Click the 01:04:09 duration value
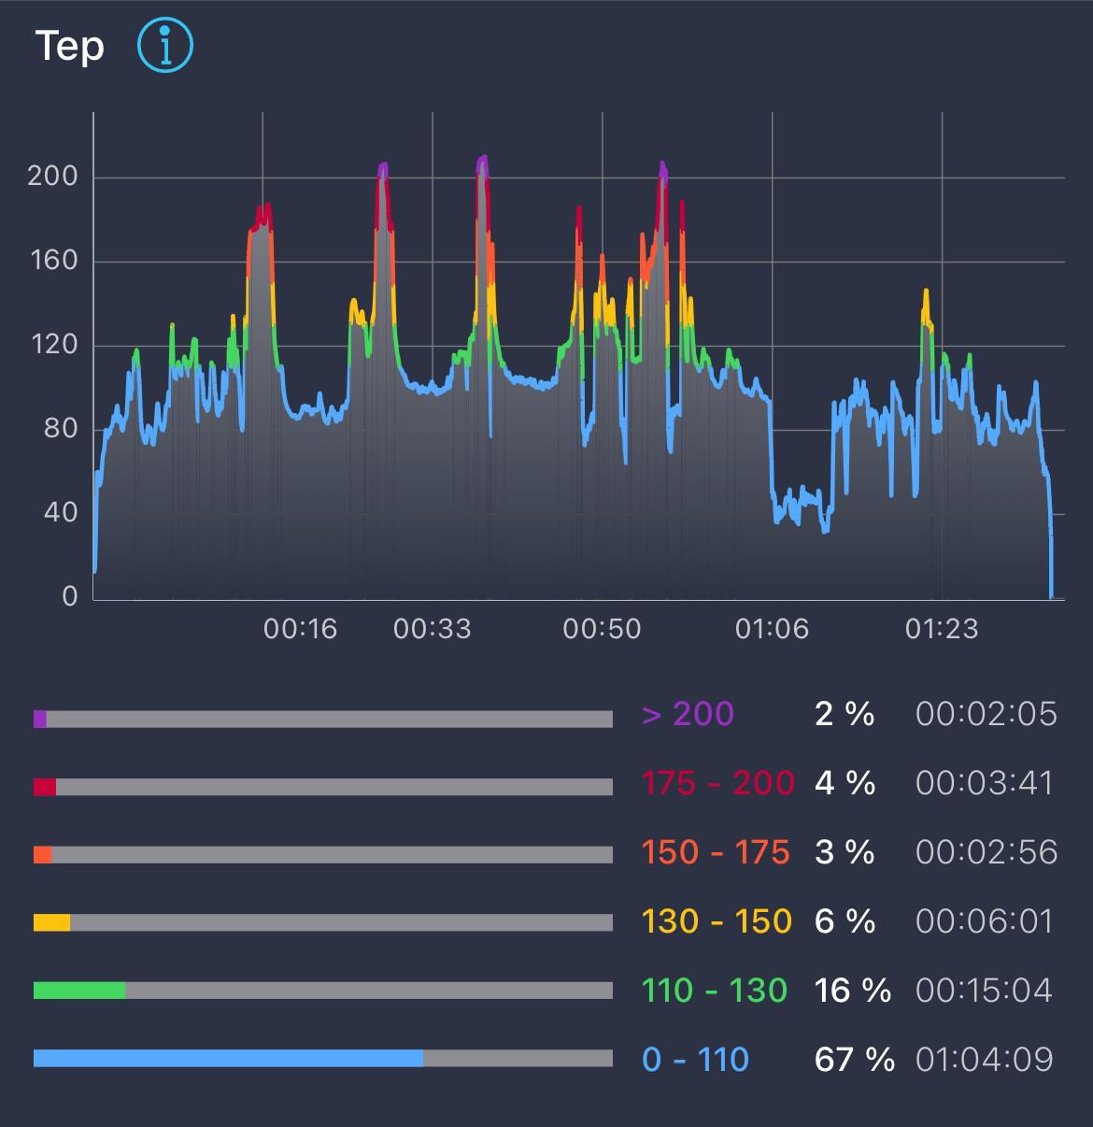The image size is (1093, 1127). (985, 1060)
